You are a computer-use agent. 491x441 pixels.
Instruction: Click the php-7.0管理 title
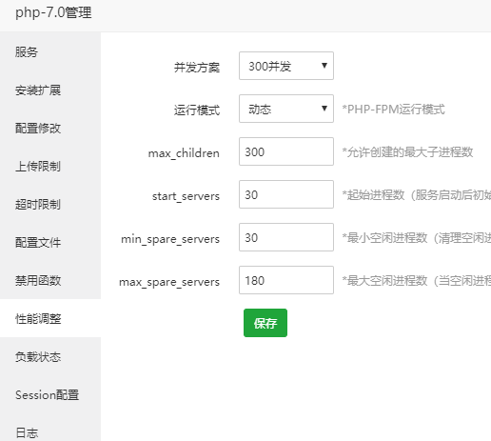click(53, 13)
